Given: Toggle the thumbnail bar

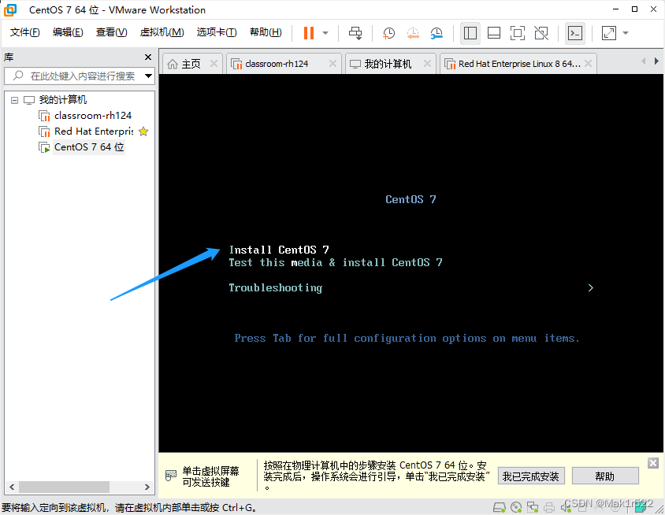Looking at the screenshot, I should point(494,33).
